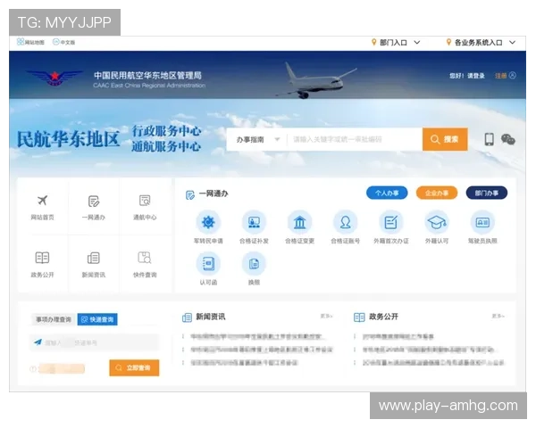Open the first 新闻资讯 news item
The width and height of the screenshot is (536, 428).
(x=256, y=336)
